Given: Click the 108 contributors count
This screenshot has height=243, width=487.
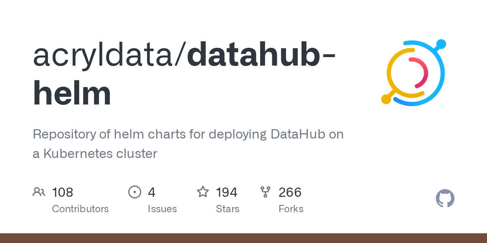Looking at the screenshot, I should coord(62,192).
